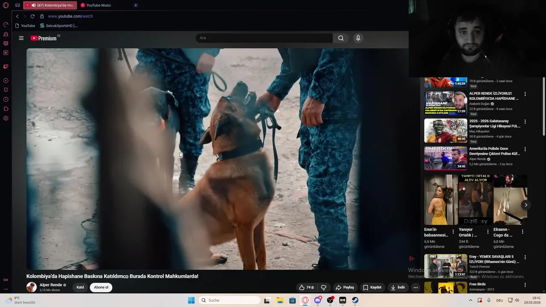Open the 2025 - 2026 Galatasaray video thumbnail

tap(446, 130)
